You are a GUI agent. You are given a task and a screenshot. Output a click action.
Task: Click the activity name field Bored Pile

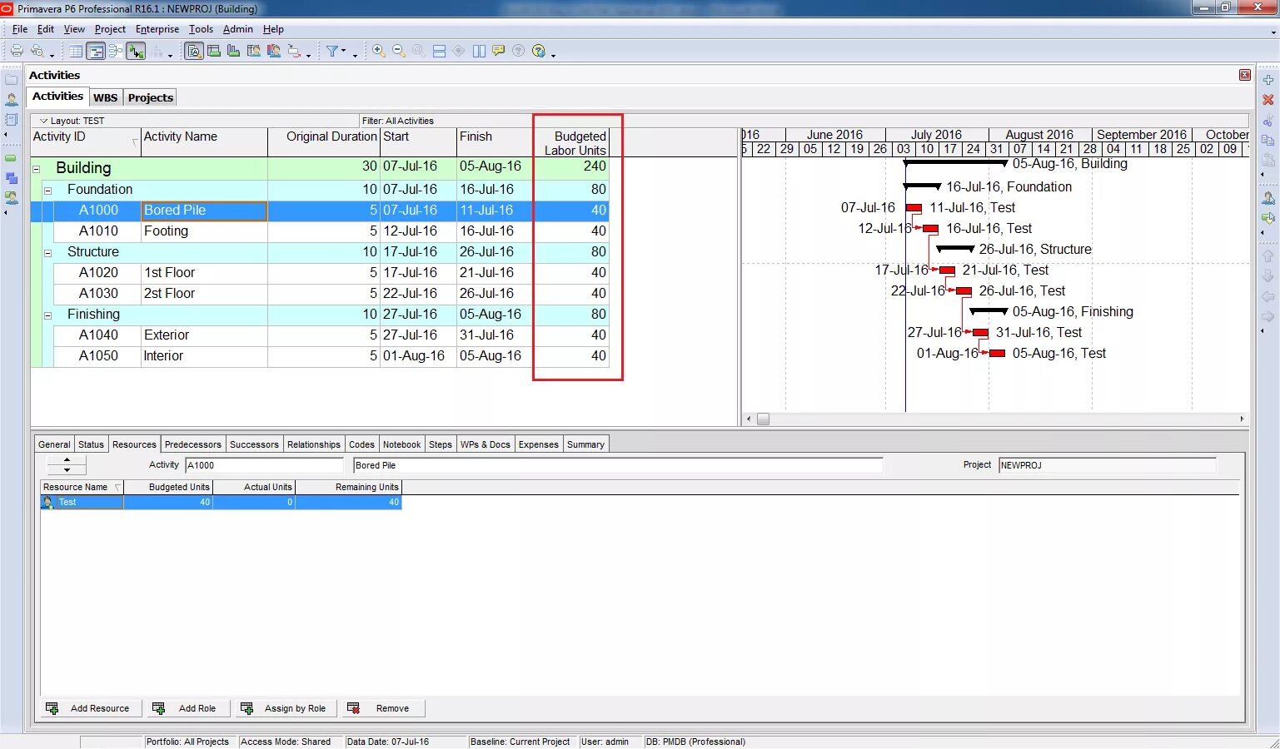tap(618, 465)
